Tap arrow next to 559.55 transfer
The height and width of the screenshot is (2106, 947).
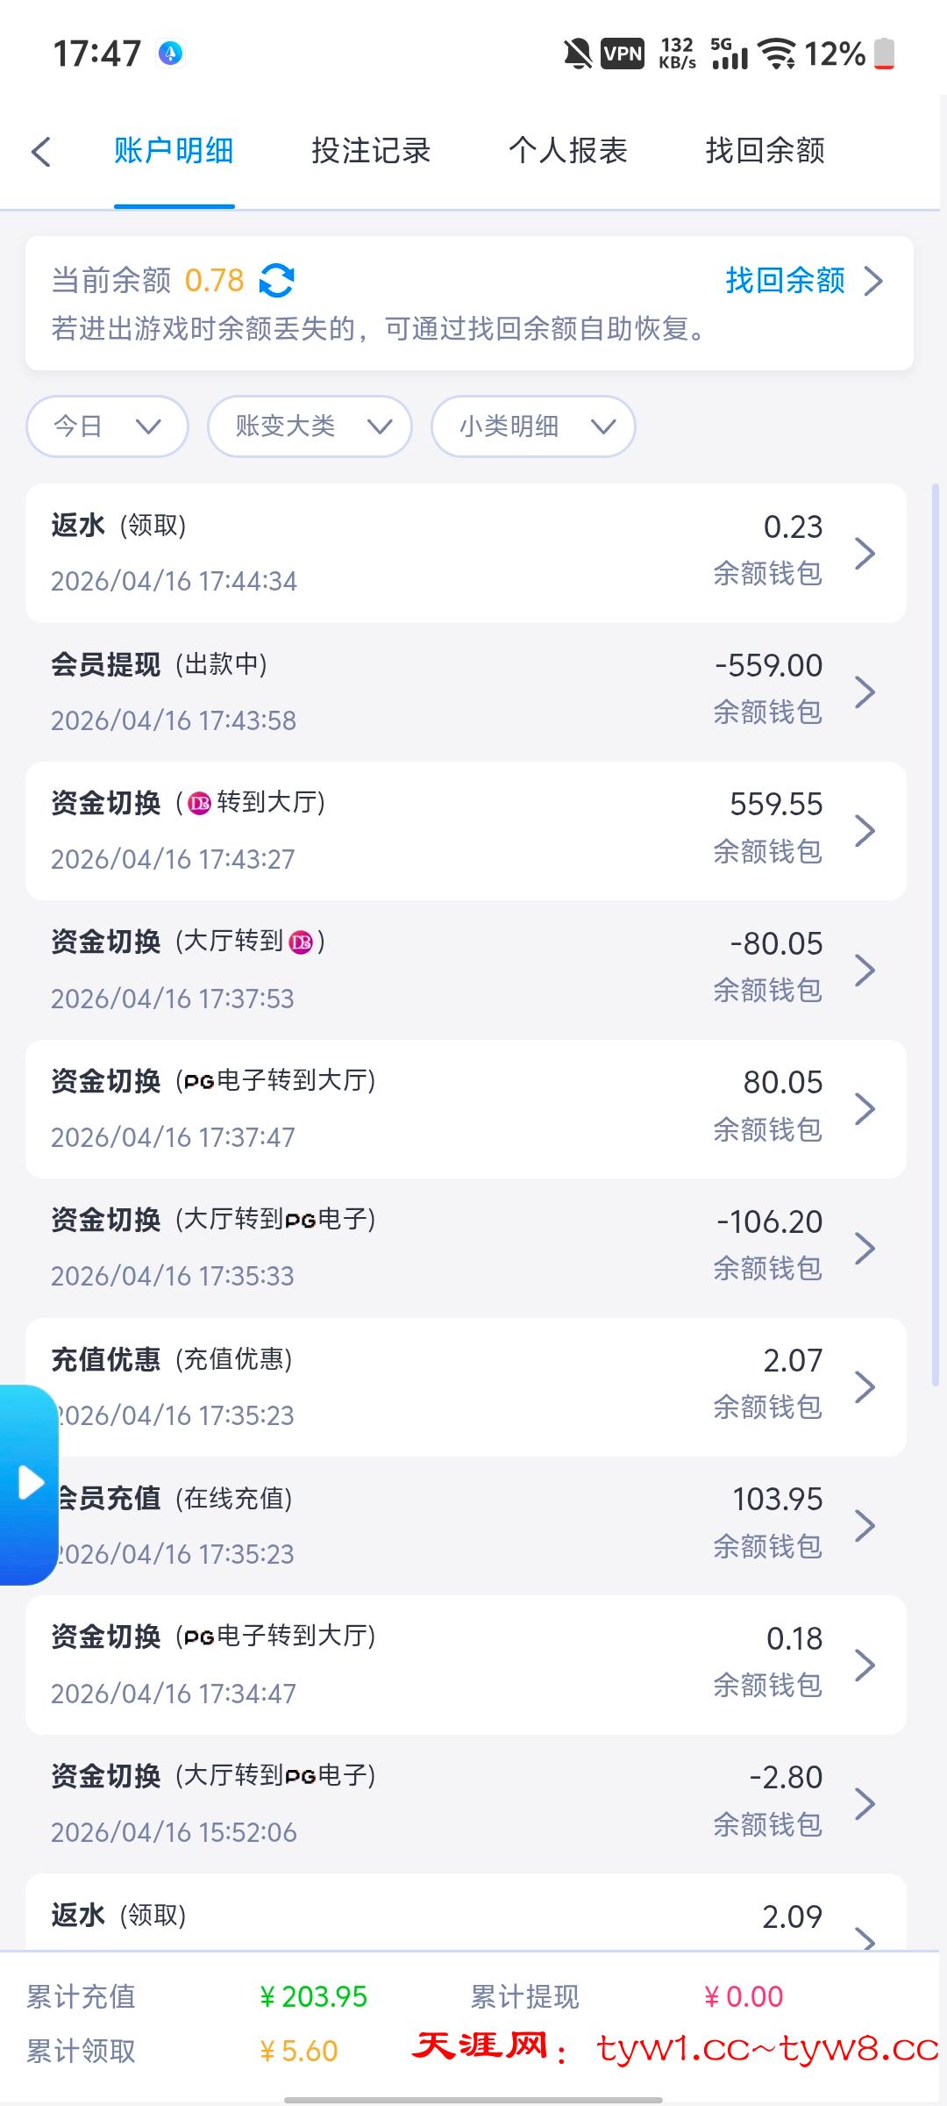(865, 831)
